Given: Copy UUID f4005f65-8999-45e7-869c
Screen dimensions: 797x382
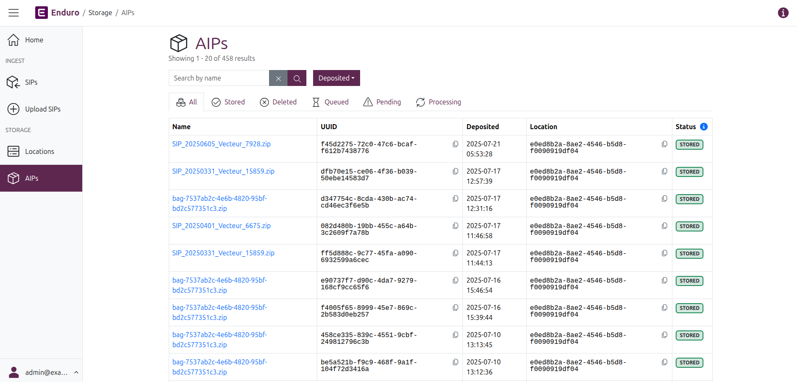Looking at the screenshot, I should 455,308.
